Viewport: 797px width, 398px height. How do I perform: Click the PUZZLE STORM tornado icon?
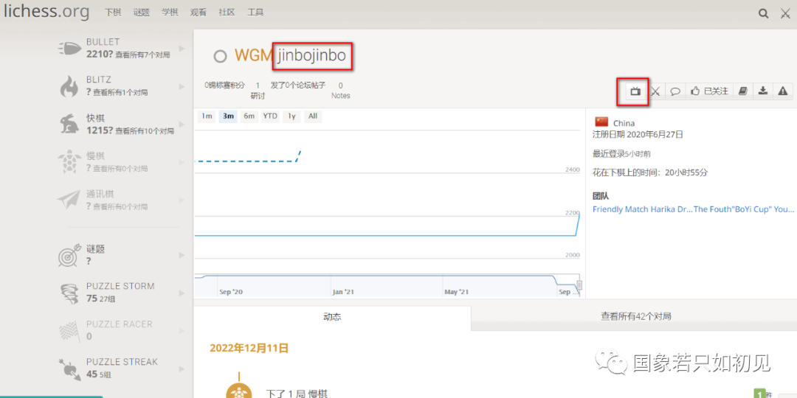tap(69, 293)
